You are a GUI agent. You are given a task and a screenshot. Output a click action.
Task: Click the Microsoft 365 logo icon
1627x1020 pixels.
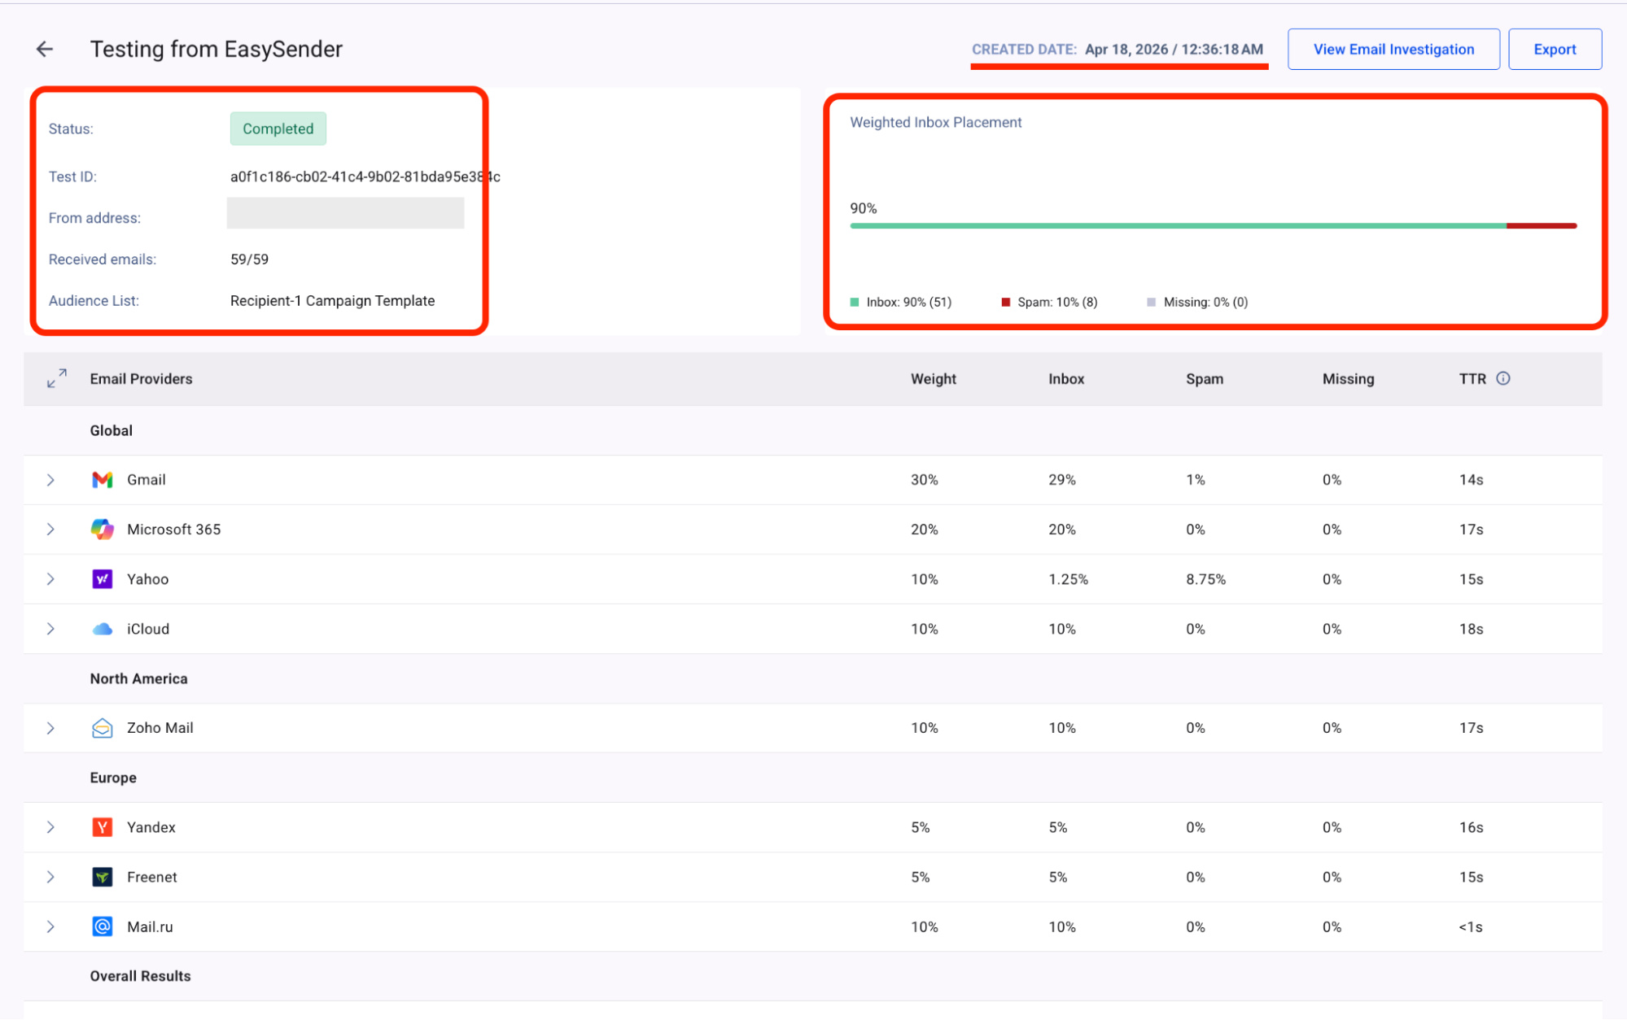pyautogui.click(x=102, y=530)
